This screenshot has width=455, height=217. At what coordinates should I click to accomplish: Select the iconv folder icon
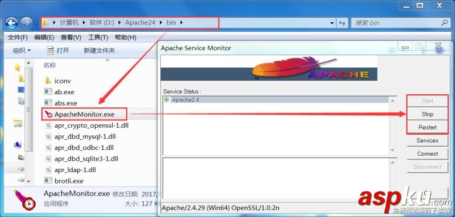pos(48,81)
